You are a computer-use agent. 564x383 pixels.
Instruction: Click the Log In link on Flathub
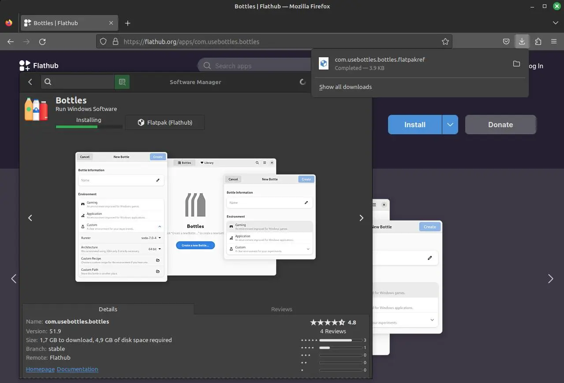point(536,66)
